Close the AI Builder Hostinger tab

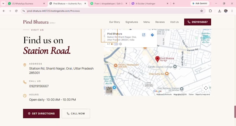coord(167,3)
